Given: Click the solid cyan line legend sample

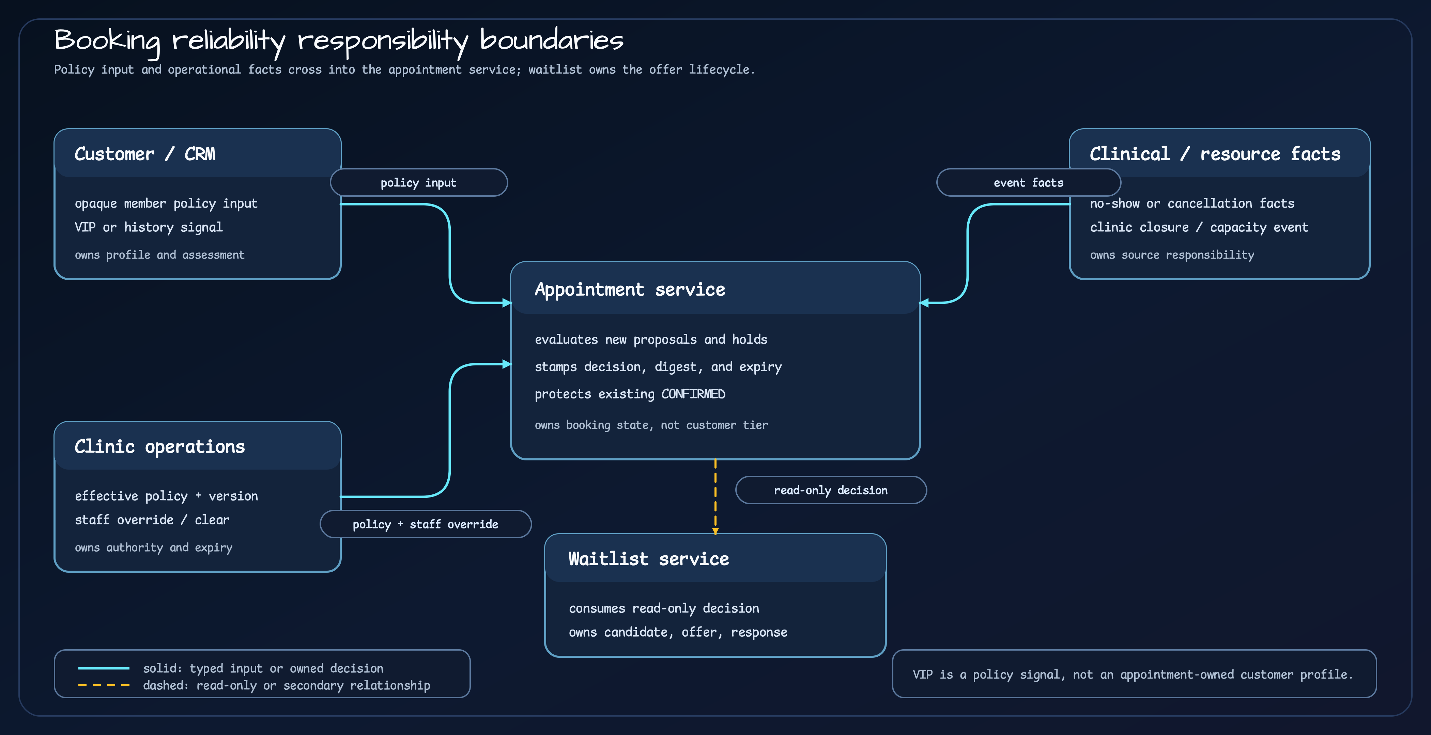Looking at the screenshot, I should [104, 668].
